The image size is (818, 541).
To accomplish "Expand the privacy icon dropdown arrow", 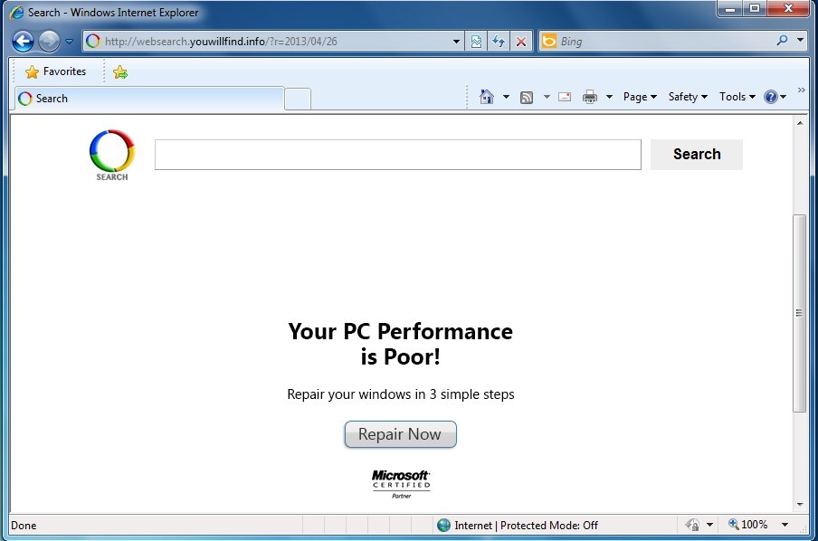I will [709, 525].
